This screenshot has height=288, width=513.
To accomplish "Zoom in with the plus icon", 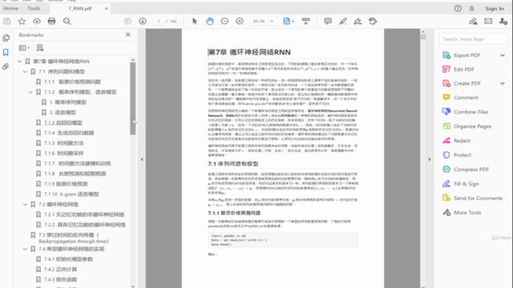I will (240, 22).
